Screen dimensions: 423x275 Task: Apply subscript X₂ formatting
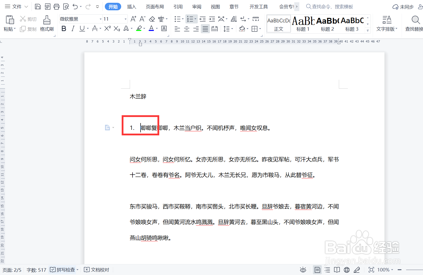pos(117,29)
